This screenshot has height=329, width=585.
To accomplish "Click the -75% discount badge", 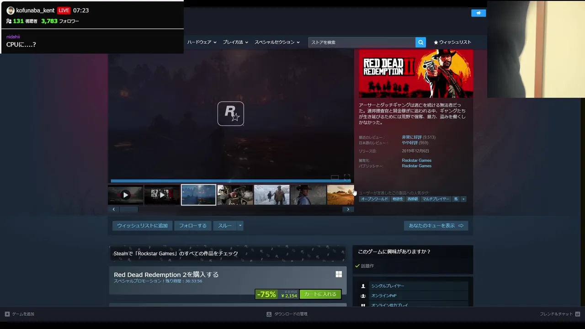I will tap(266, 294).
